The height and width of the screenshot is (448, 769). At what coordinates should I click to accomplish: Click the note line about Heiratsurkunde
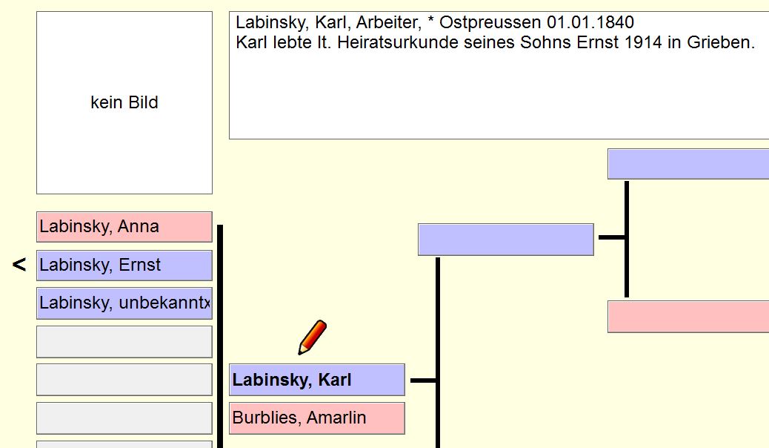click(x=495, y=43)
